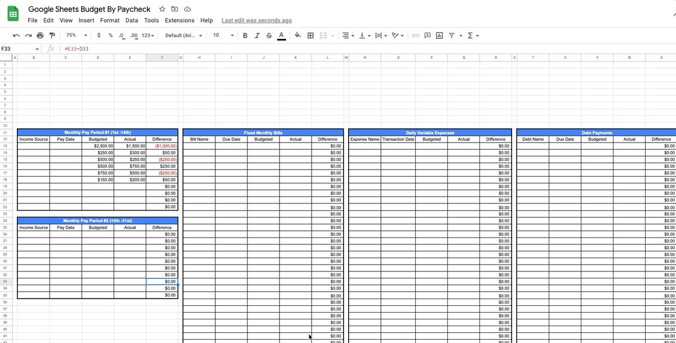Open the font size 10 dropdown
This screenshot has width=676, height=343.
223,35
